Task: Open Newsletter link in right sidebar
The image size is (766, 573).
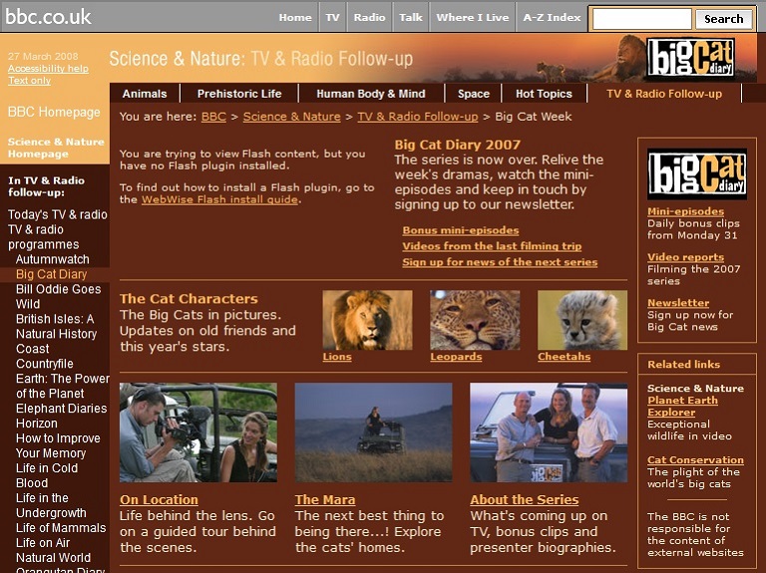Action: click(x=678, y=303)
